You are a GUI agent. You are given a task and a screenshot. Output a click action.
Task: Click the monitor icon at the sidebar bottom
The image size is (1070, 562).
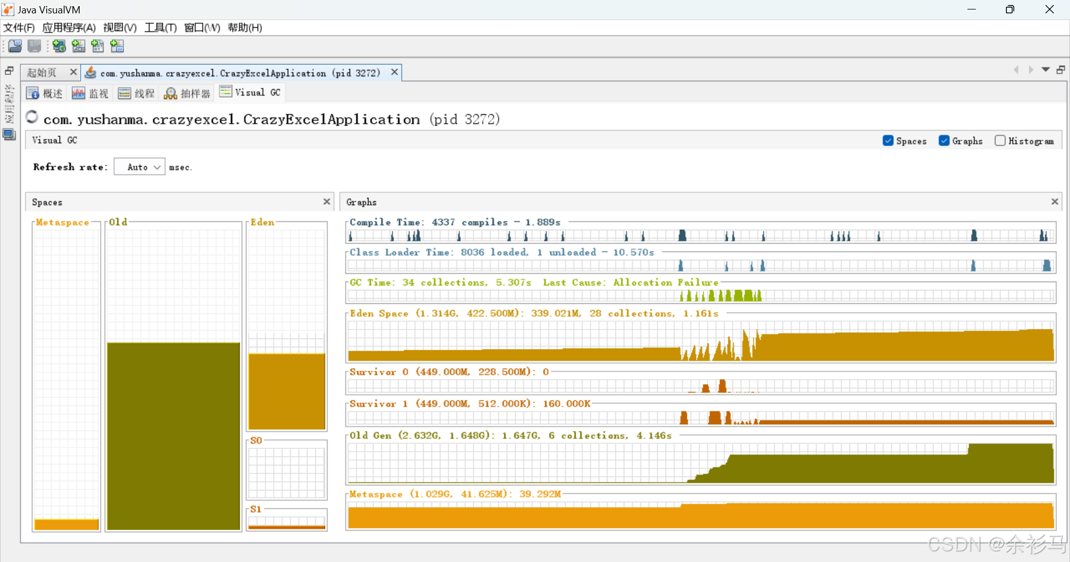point(9,135)
